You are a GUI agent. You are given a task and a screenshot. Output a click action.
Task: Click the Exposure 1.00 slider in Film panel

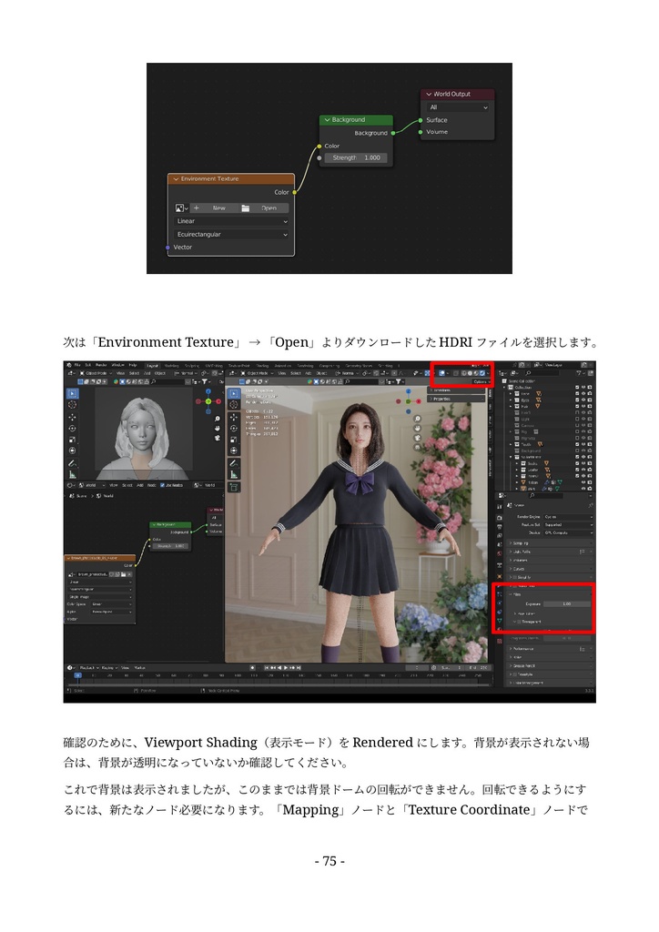tap(567, 604)
